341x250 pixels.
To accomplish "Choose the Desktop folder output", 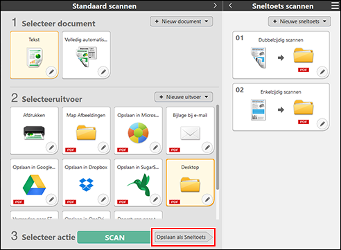I will pos(190,182).
